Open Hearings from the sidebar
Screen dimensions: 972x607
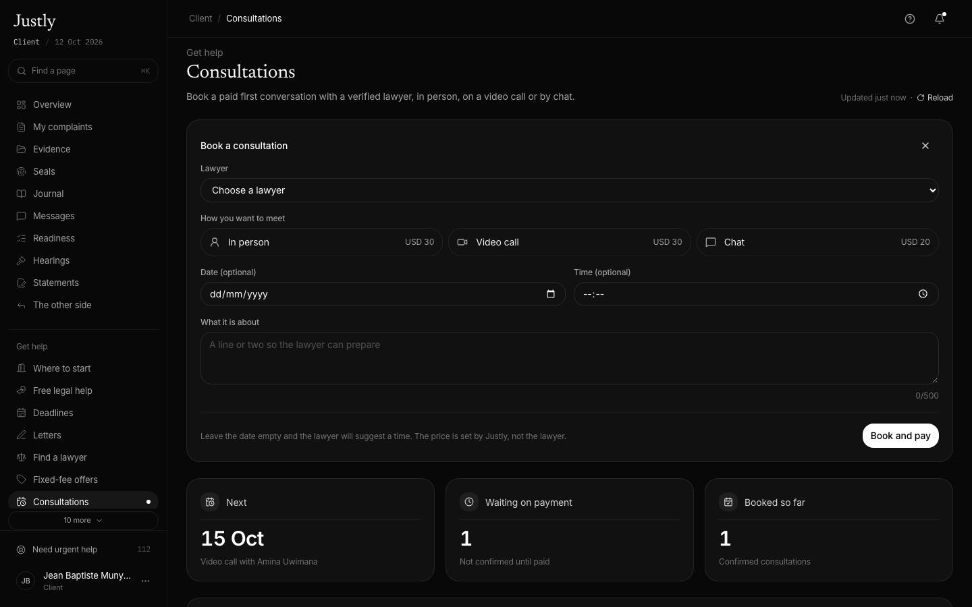(83, 260)
